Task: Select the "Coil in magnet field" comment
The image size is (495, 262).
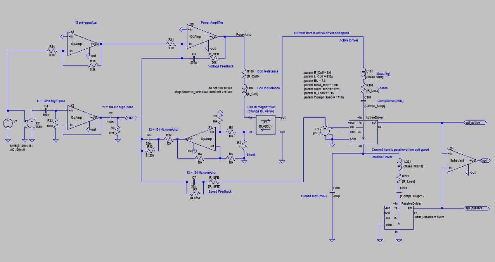Action: point(262,107)
